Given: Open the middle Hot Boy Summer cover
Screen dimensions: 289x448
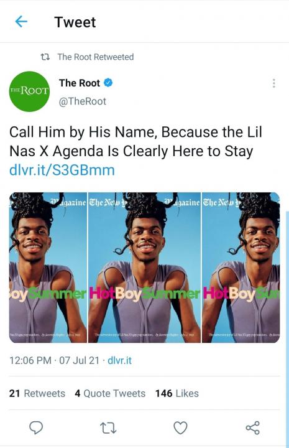Looking at the screenshot, I should (x=144, y=268).
